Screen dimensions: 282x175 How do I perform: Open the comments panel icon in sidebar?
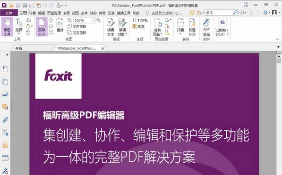5,107
